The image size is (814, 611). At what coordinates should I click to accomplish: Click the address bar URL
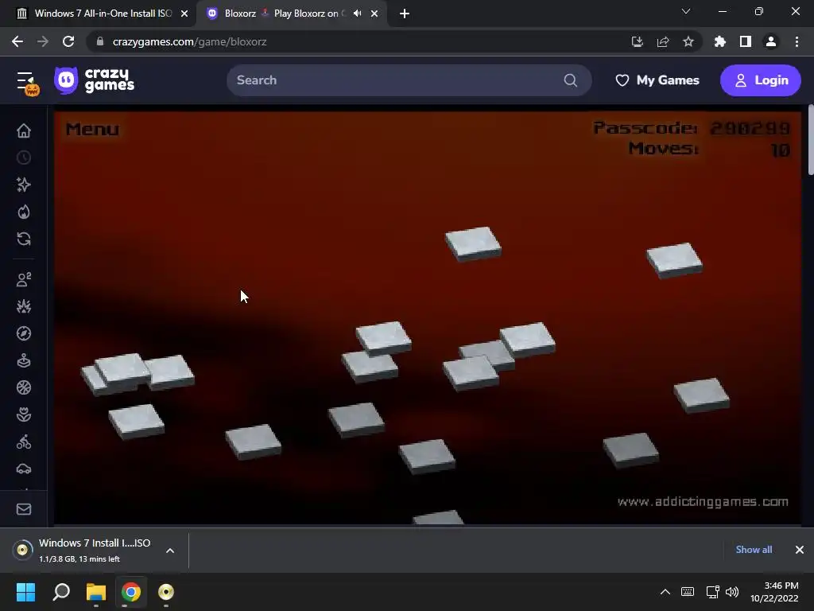[x=189, y=41]
